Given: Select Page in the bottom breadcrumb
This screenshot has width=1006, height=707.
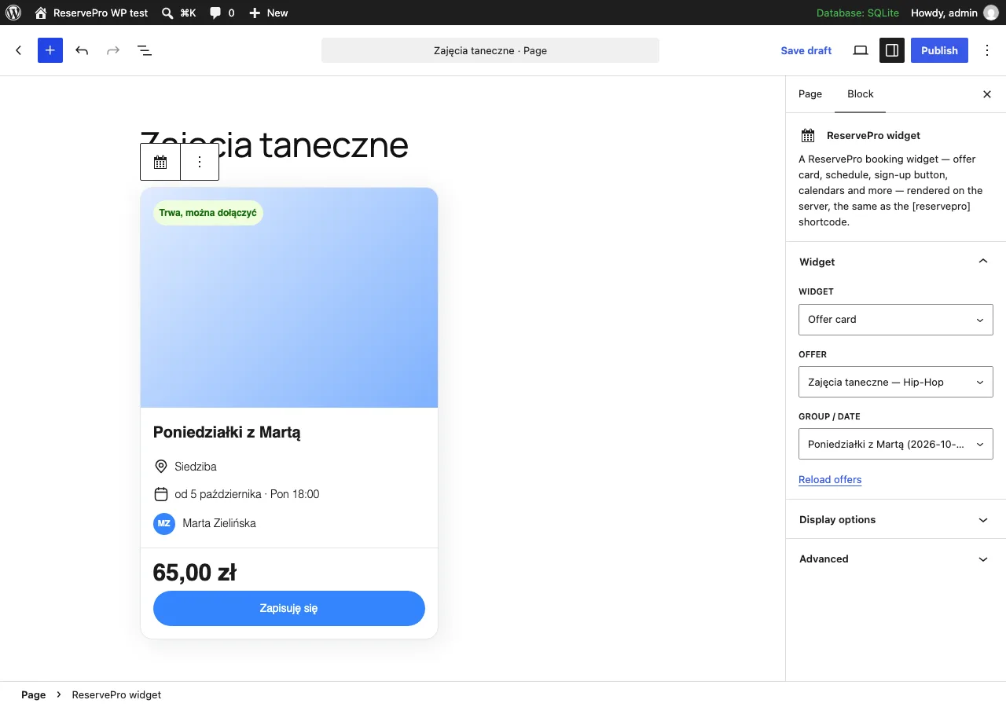Looking at the screenshot, I should pyautogui.click(x=34, y=695).
